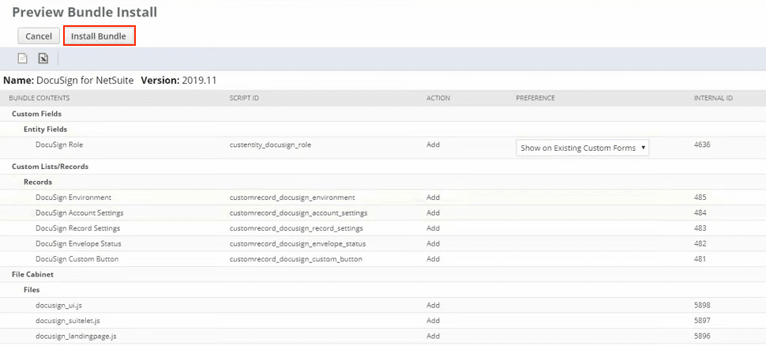Click the Custom Fields group heading
This screenshot has width=766, height=346.
point(36,114)
